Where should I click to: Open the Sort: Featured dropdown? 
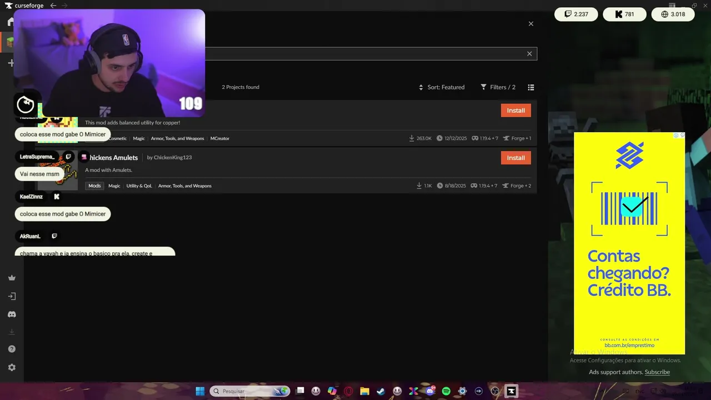point(442,87)
